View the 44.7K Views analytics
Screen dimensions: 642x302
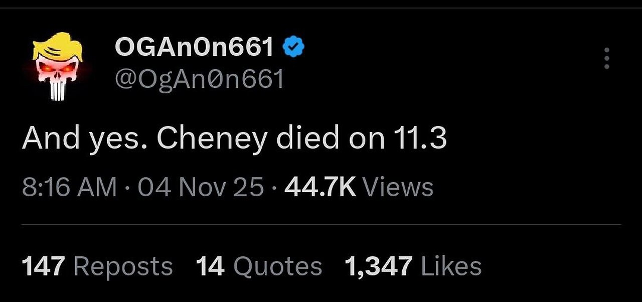coord(359,188)
